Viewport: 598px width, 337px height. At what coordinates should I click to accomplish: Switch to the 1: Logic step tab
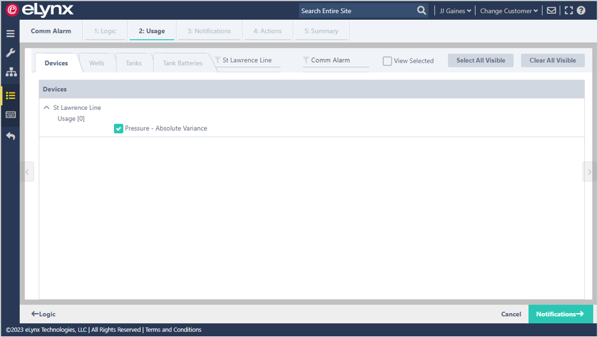105,31
